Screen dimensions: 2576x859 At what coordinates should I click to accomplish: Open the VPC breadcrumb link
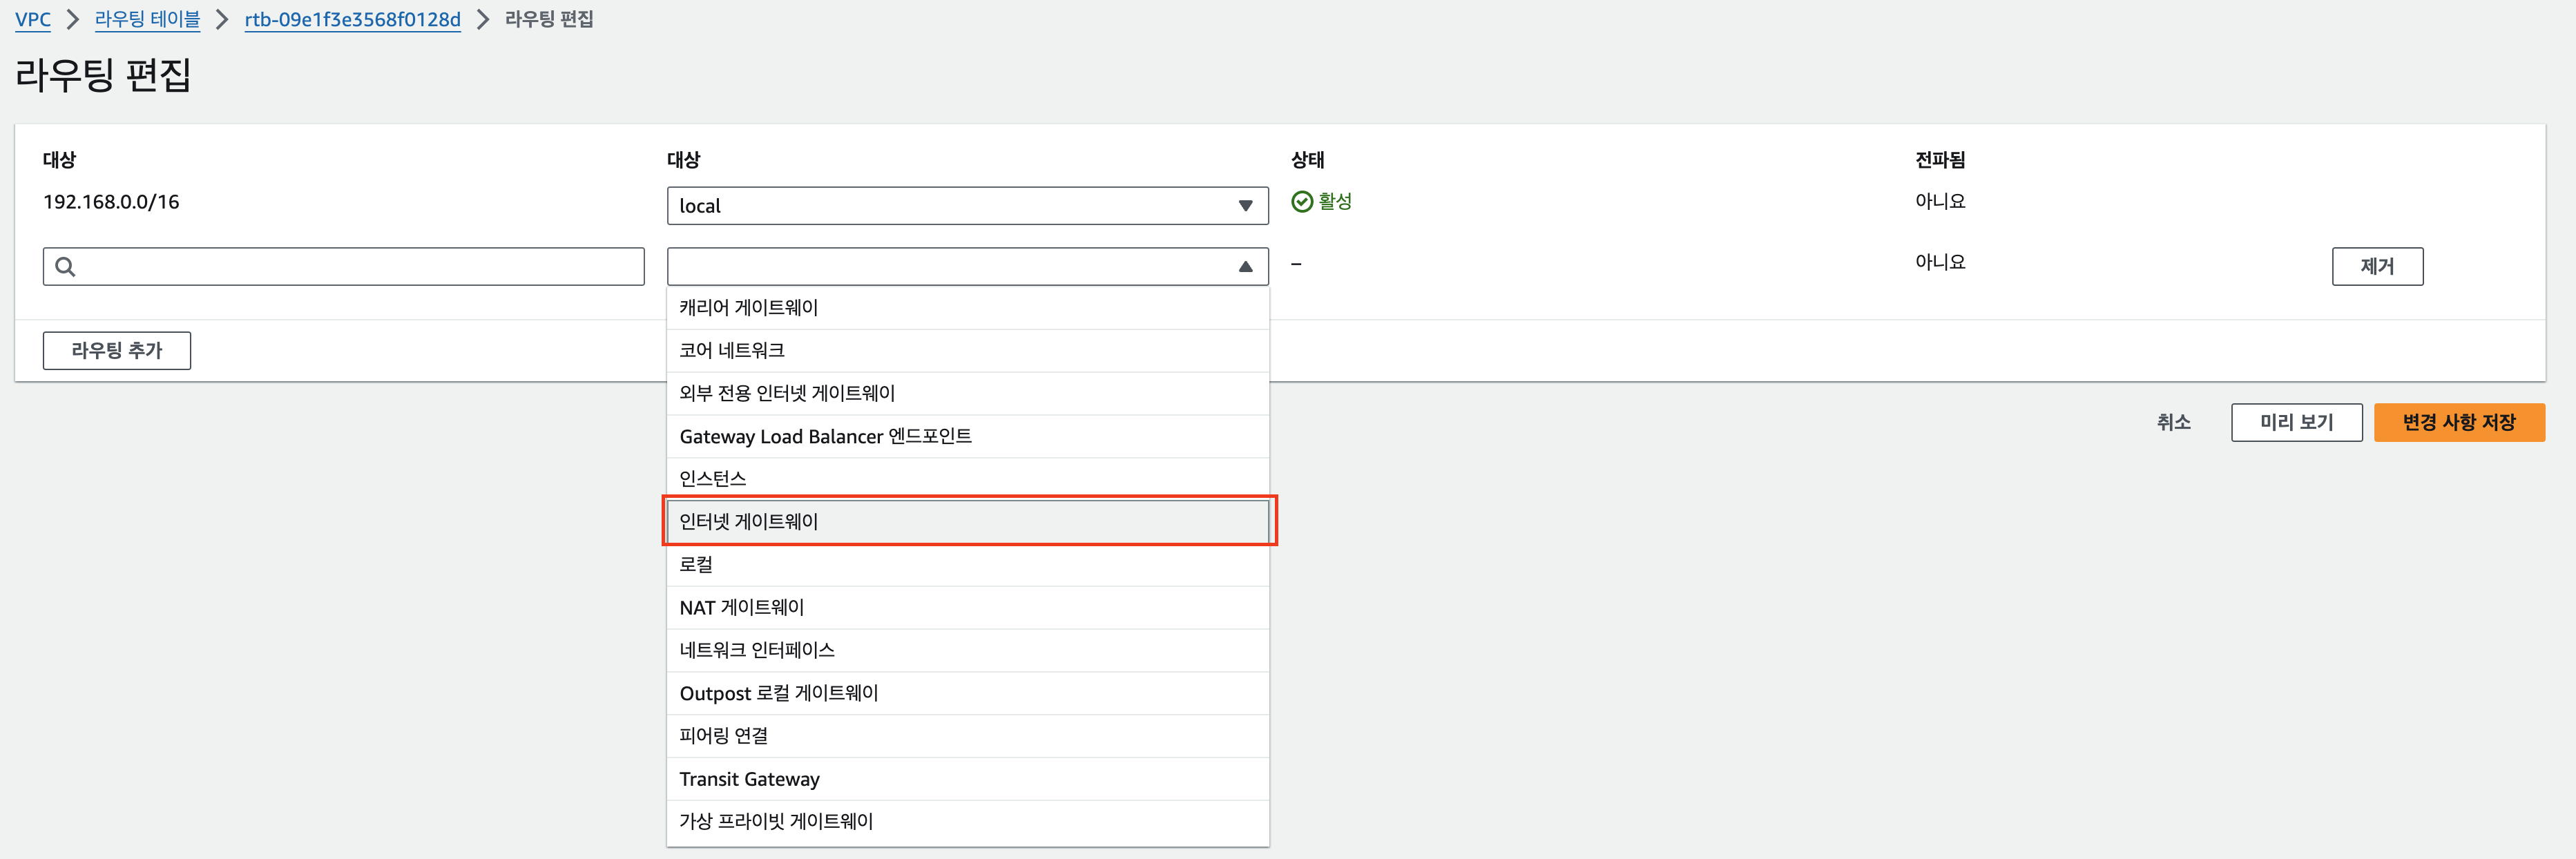pos(33,19)
